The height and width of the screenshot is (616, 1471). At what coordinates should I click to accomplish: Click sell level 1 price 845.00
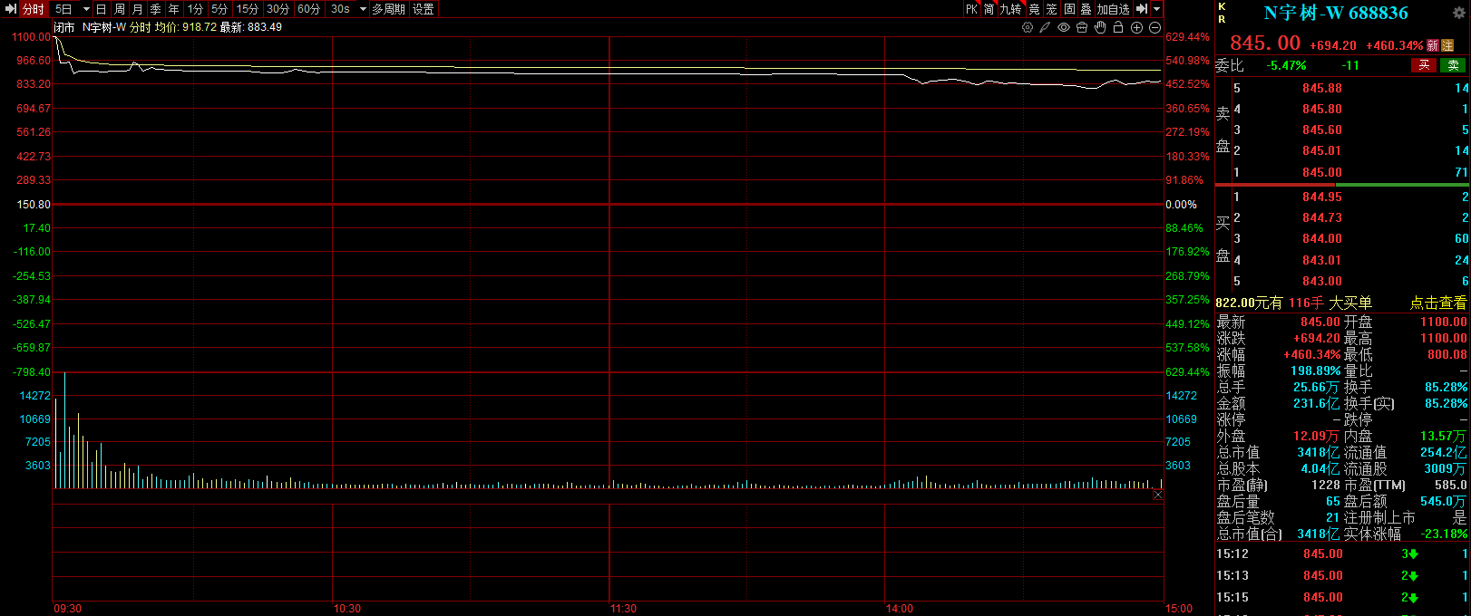pyautogui.click(x=1322, y=172)
